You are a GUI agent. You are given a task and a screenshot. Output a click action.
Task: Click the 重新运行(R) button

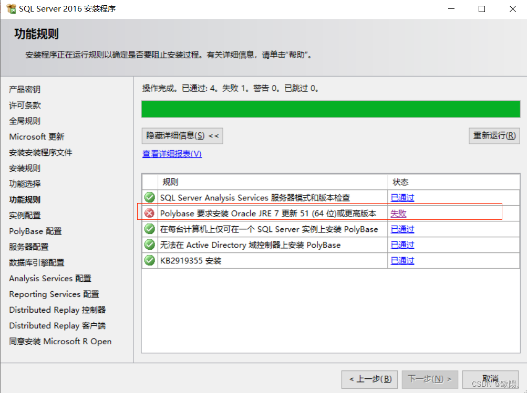coord(494,135)
